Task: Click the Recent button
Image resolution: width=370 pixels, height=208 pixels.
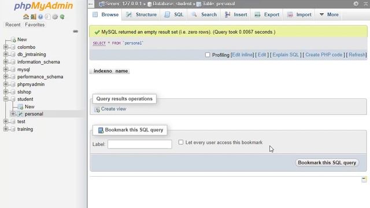Action: pos(13,25)
